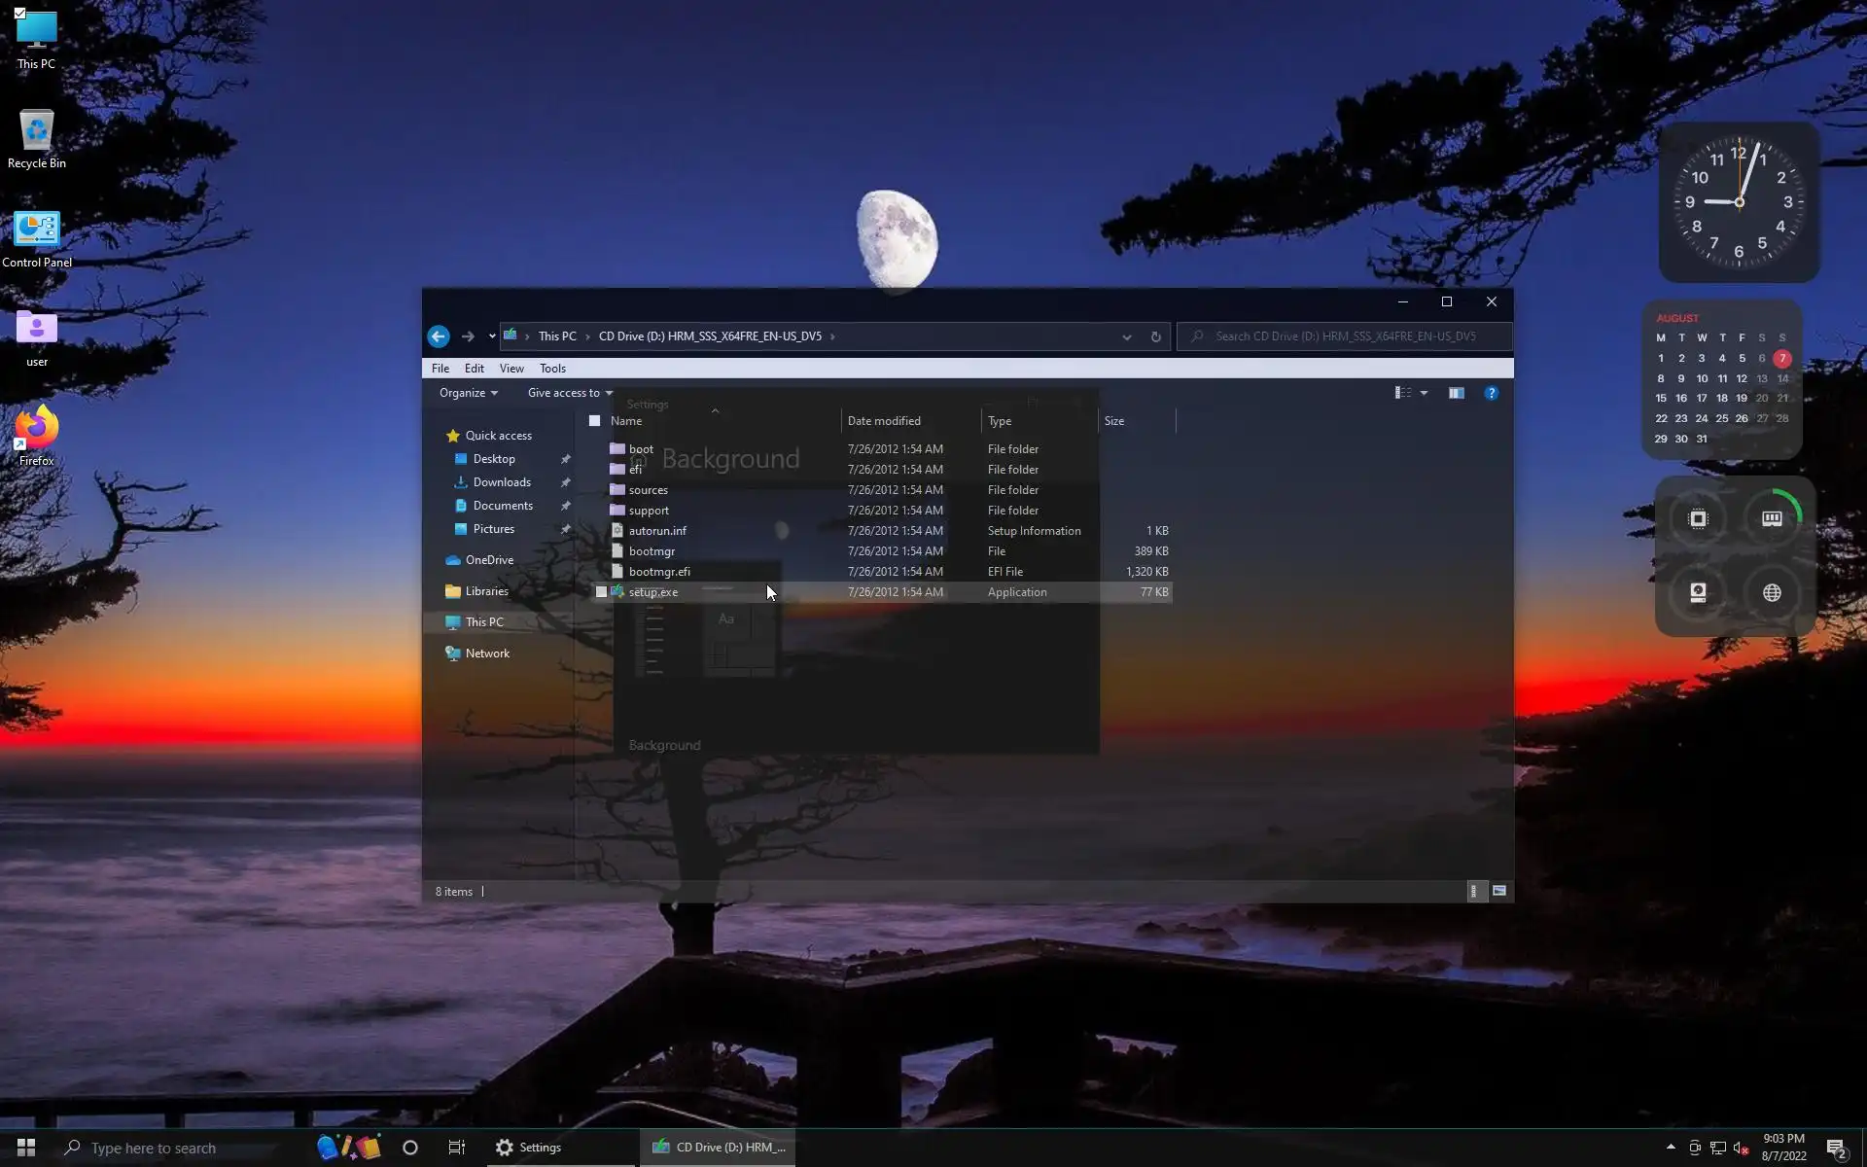This screenshot has height=1167, width=1867.
Task: Open the Tools menu
Action: pyautogui.click(x=552, y=369)
